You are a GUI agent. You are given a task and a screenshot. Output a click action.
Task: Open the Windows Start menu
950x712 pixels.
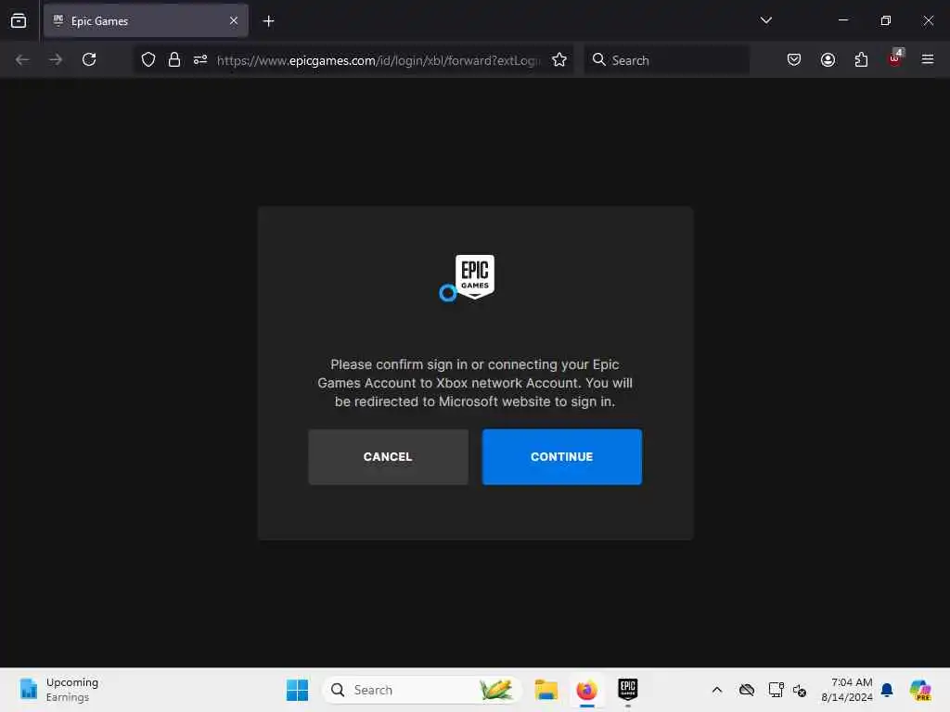297,690
